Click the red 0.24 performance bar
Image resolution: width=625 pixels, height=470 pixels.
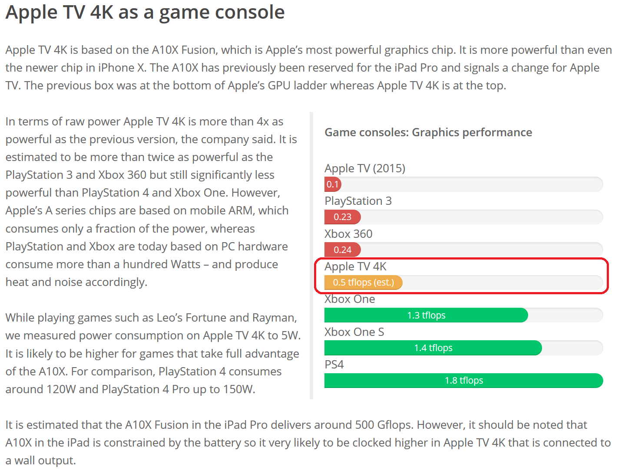[x=342, y=250]
